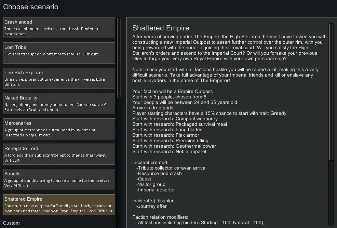Click the Custom section heading
Image resolution: width=337 pixels, height=228 pixels.
pos(12,223)
